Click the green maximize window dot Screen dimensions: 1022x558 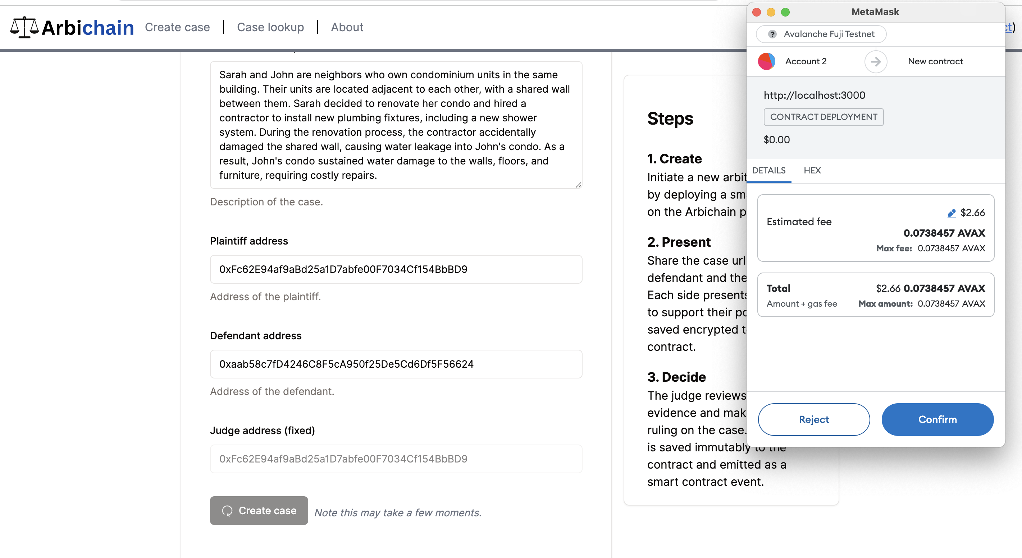click(x=785, y=12)
